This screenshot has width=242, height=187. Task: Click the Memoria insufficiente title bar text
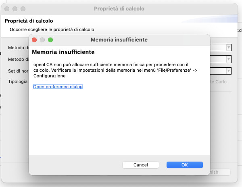(119, 40)
